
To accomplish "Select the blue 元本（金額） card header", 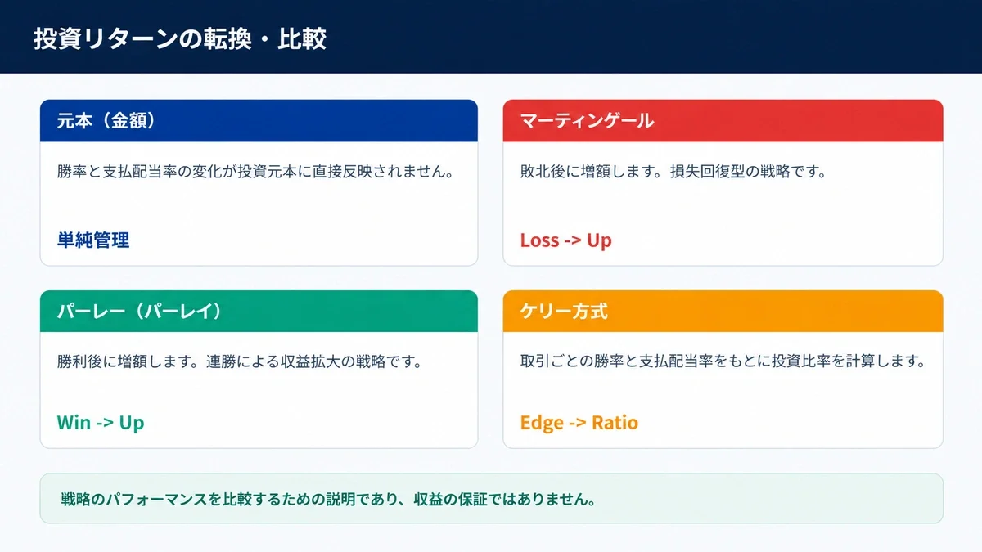I will pos(259,121).
